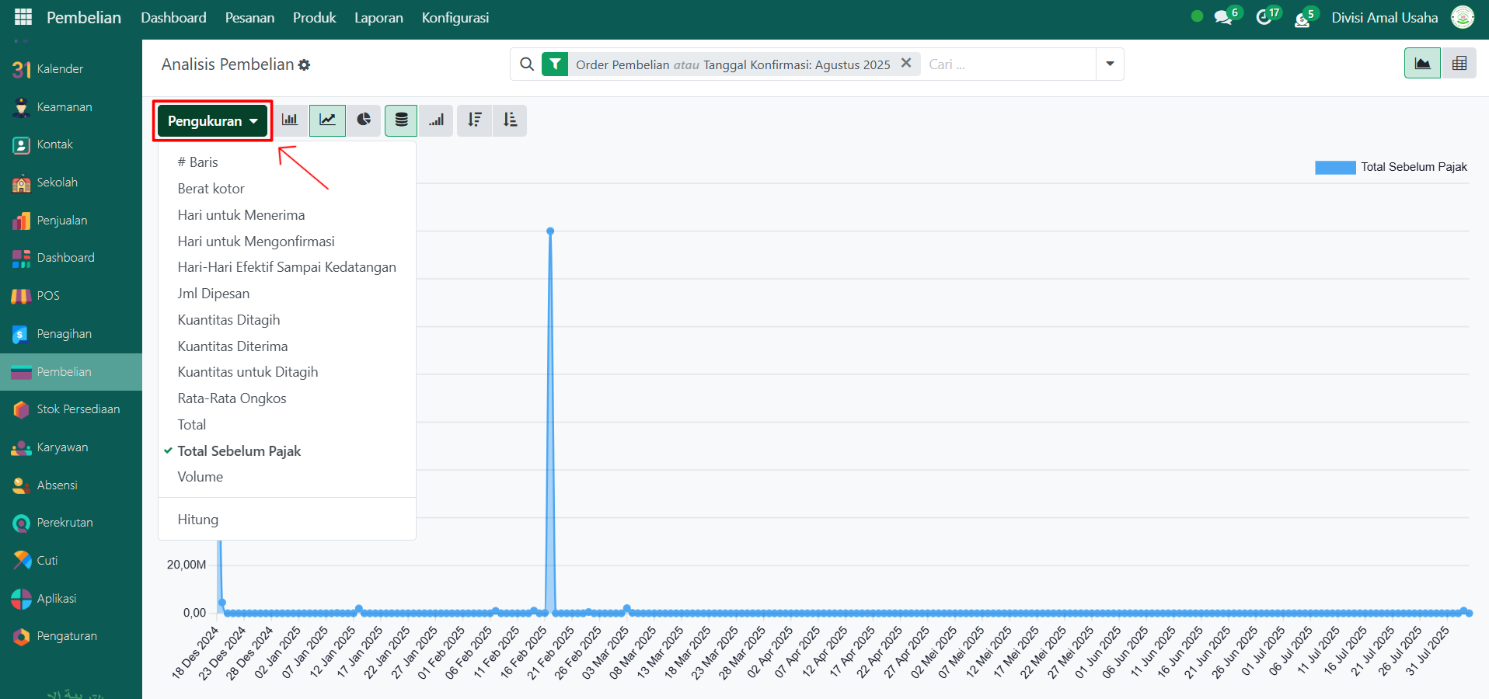Sort chart in ascending order

click(x=510, y=120)
